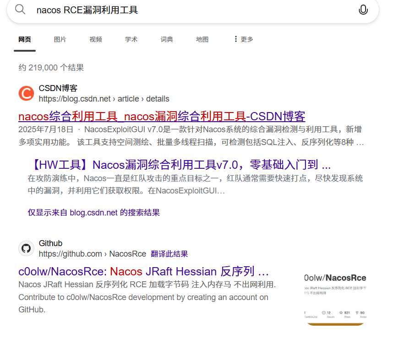Click the https://github.com › NacosRce URL

pyautogui.click(x=92, y=254)
